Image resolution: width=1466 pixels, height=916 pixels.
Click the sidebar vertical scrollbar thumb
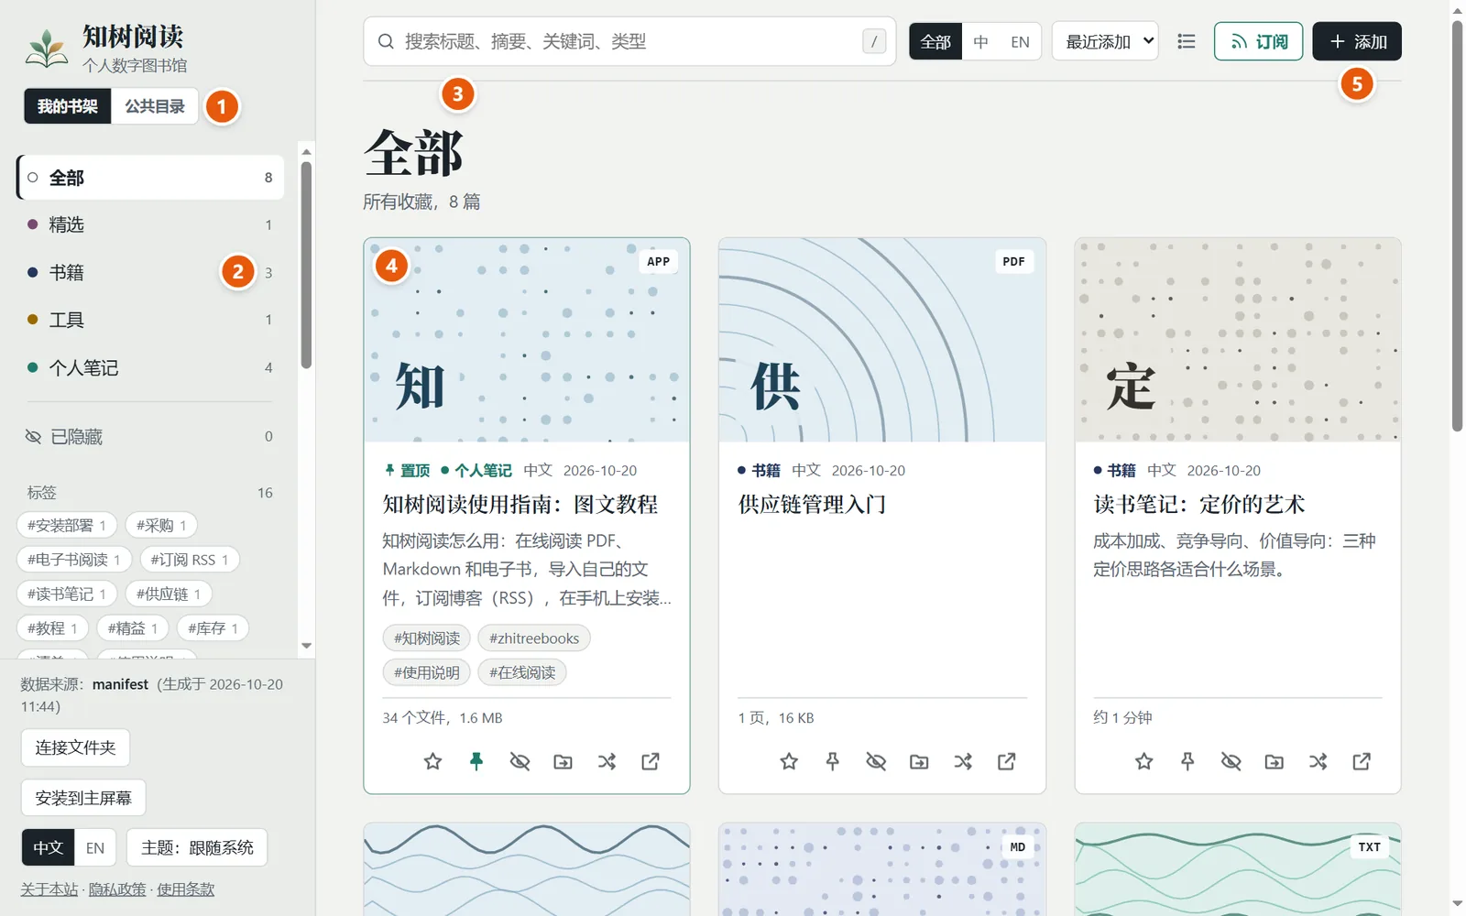point(306,265)
